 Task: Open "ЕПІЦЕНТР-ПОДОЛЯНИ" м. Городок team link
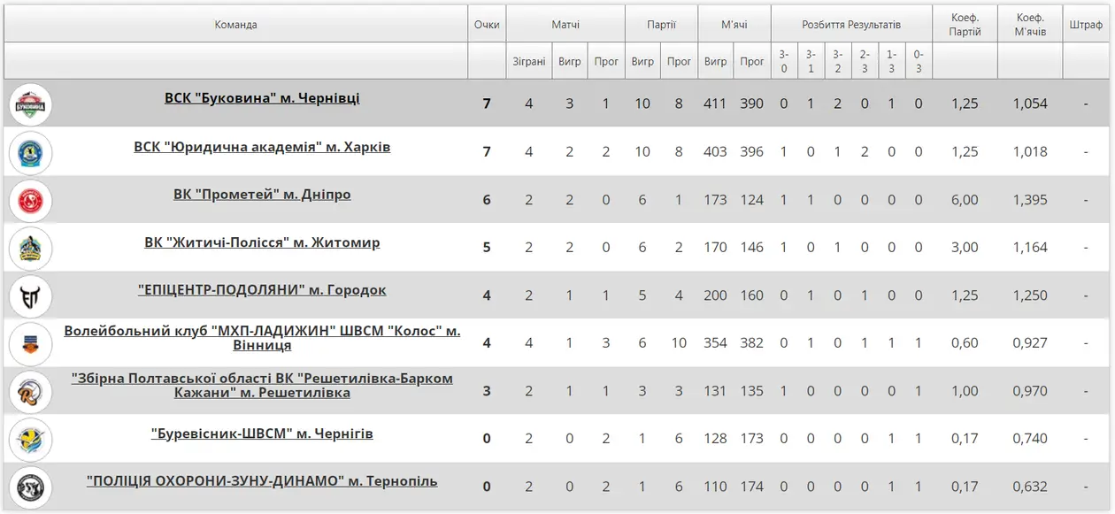pos(262,290)
